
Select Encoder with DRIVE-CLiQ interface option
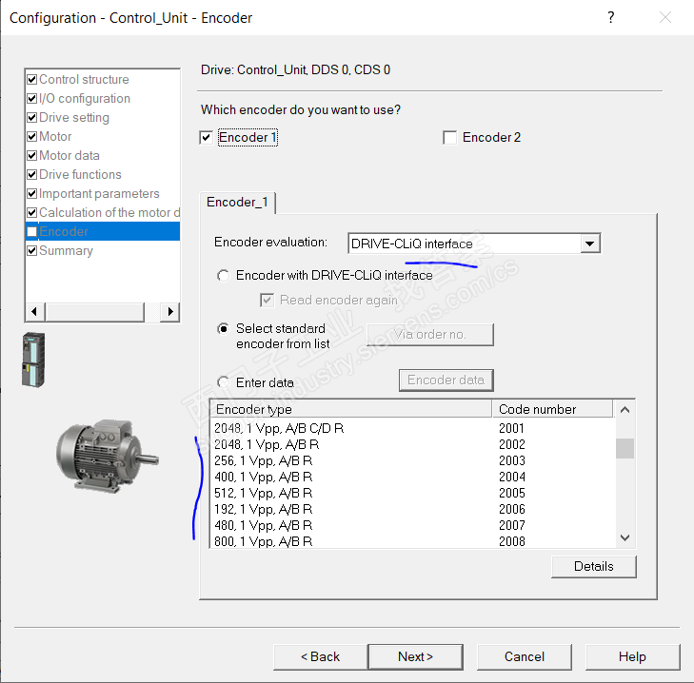(224, 276)
